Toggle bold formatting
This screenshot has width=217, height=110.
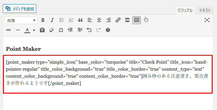[43, 20]
